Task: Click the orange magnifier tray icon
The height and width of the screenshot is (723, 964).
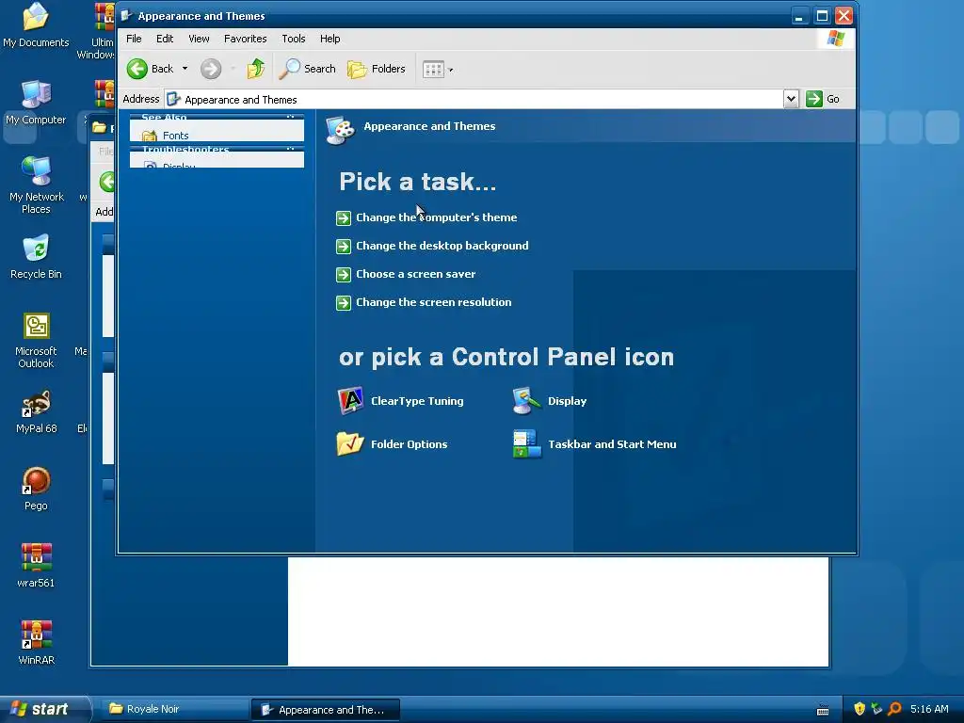Action: (894, 709)
